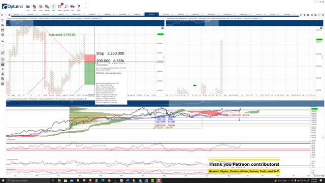Open the File menu icon
The image size is (325, 183).
pos(28,7)
